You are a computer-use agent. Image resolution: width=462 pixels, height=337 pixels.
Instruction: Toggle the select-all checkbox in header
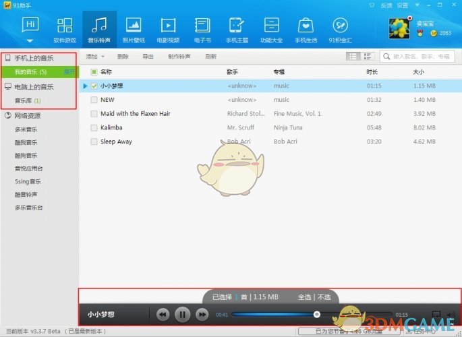pyautogui.click(x=94, y=71)
